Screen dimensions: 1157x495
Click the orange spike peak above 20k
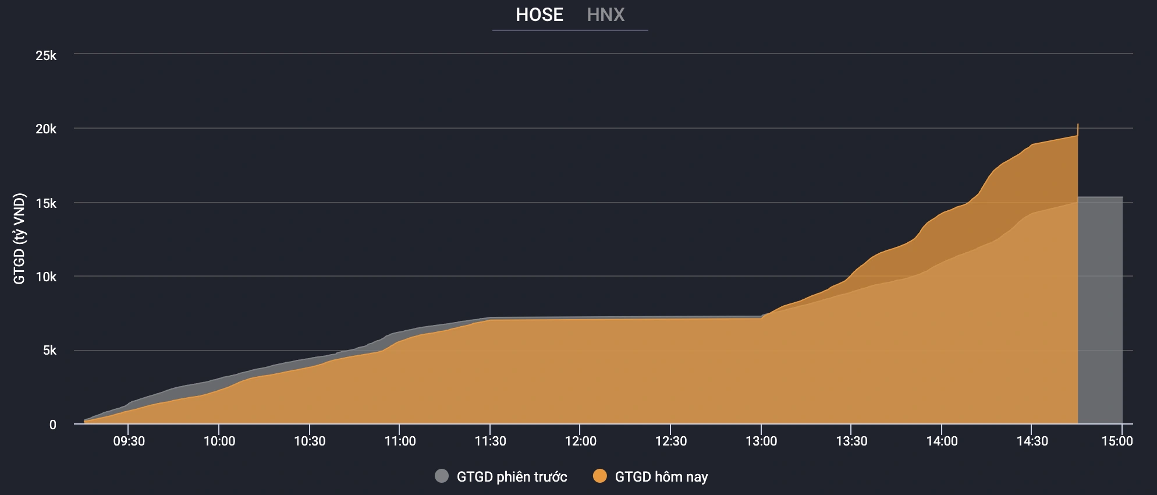(x=1078, y=125)
